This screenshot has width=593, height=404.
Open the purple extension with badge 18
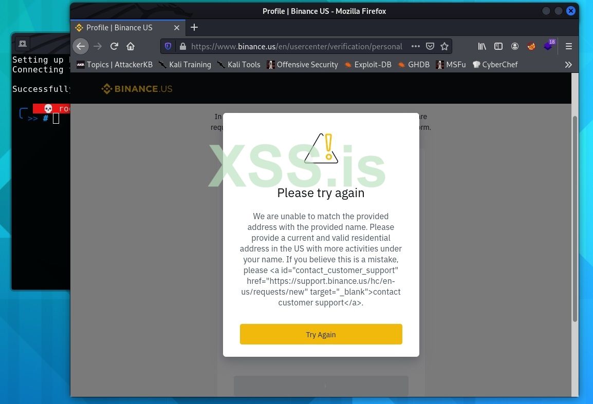[x=549, y=45]
